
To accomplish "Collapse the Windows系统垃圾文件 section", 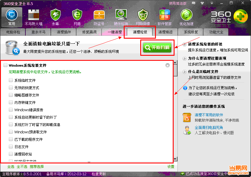I will [167, 65].
